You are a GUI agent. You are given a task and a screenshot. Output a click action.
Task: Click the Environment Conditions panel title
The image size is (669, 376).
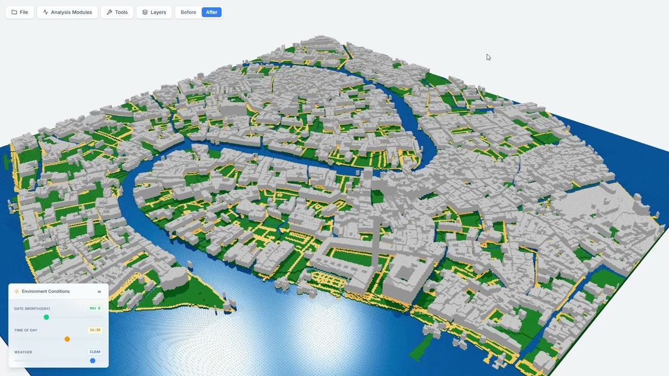pyautogui.click(x=45, y=291)
